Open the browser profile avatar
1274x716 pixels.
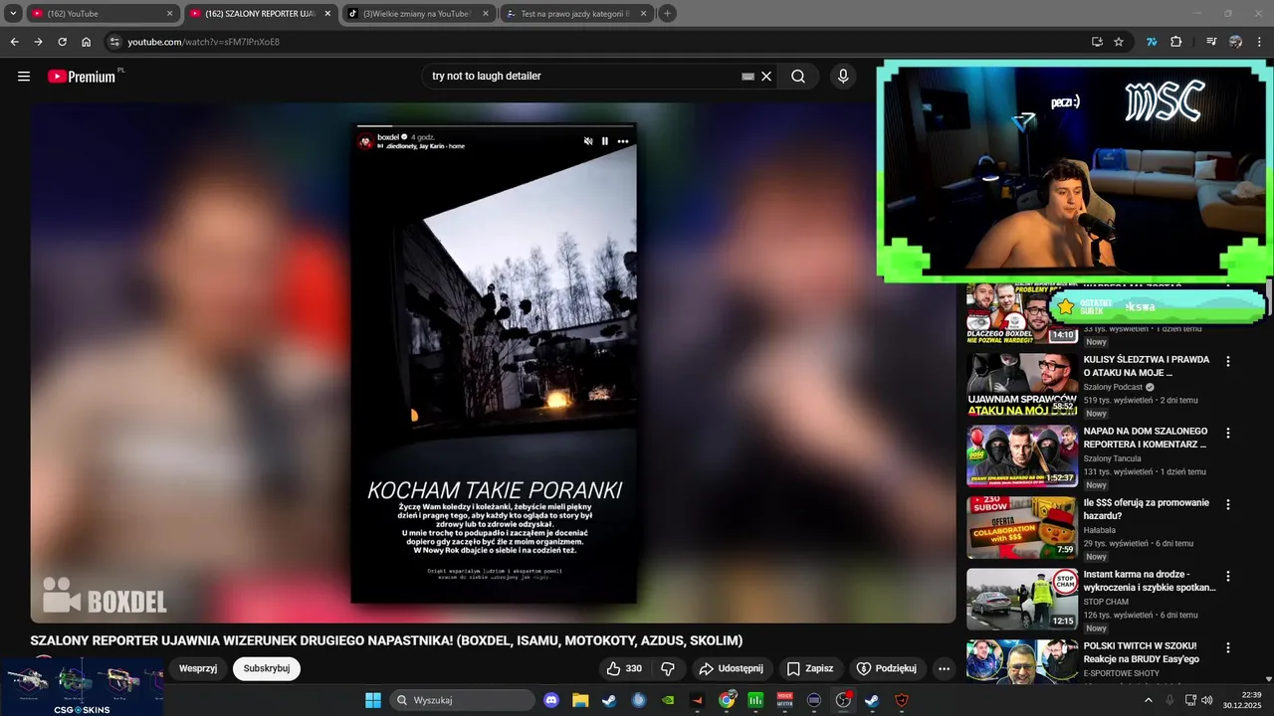[1235, 42]
